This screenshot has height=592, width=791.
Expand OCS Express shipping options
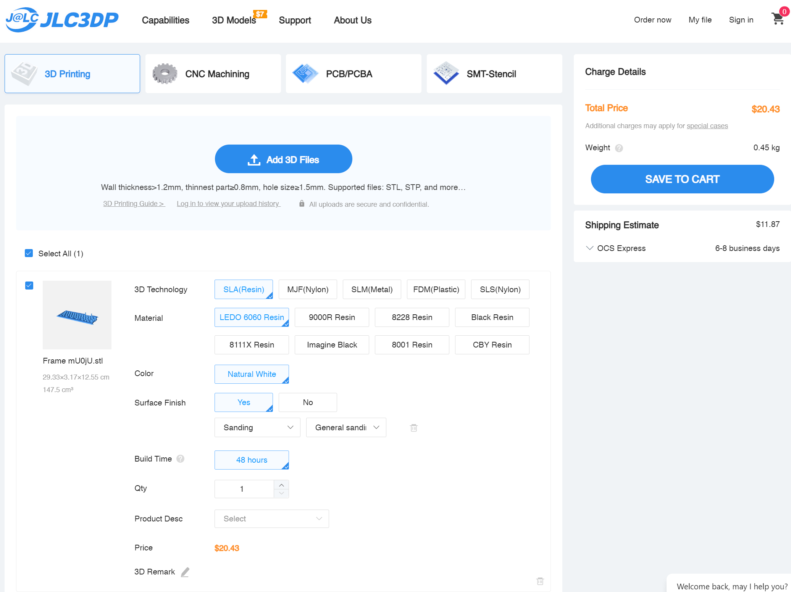590,248
